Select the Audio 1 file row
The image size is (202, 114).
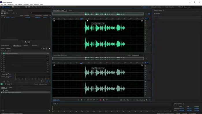pos(26,18)
